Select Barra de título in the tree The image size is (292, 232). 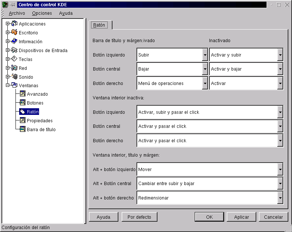(41, 130)
